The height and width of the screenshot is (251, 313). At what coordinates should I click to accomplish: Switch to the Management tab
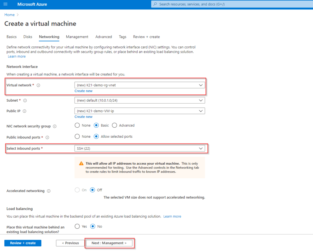(77, 37)
